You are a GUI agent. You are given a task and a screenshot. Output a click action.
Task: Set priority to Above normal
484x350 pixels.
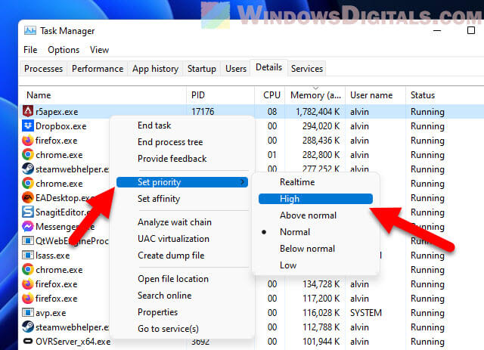315,215
